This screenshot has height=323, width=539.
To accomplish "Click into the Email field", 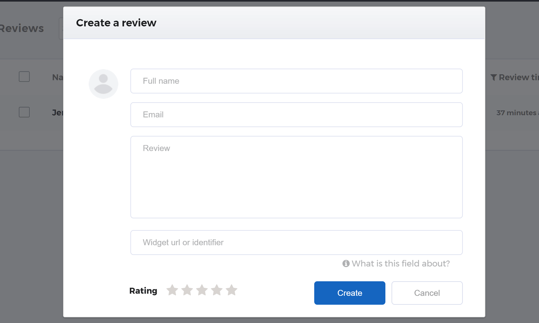I will [296, 115].
